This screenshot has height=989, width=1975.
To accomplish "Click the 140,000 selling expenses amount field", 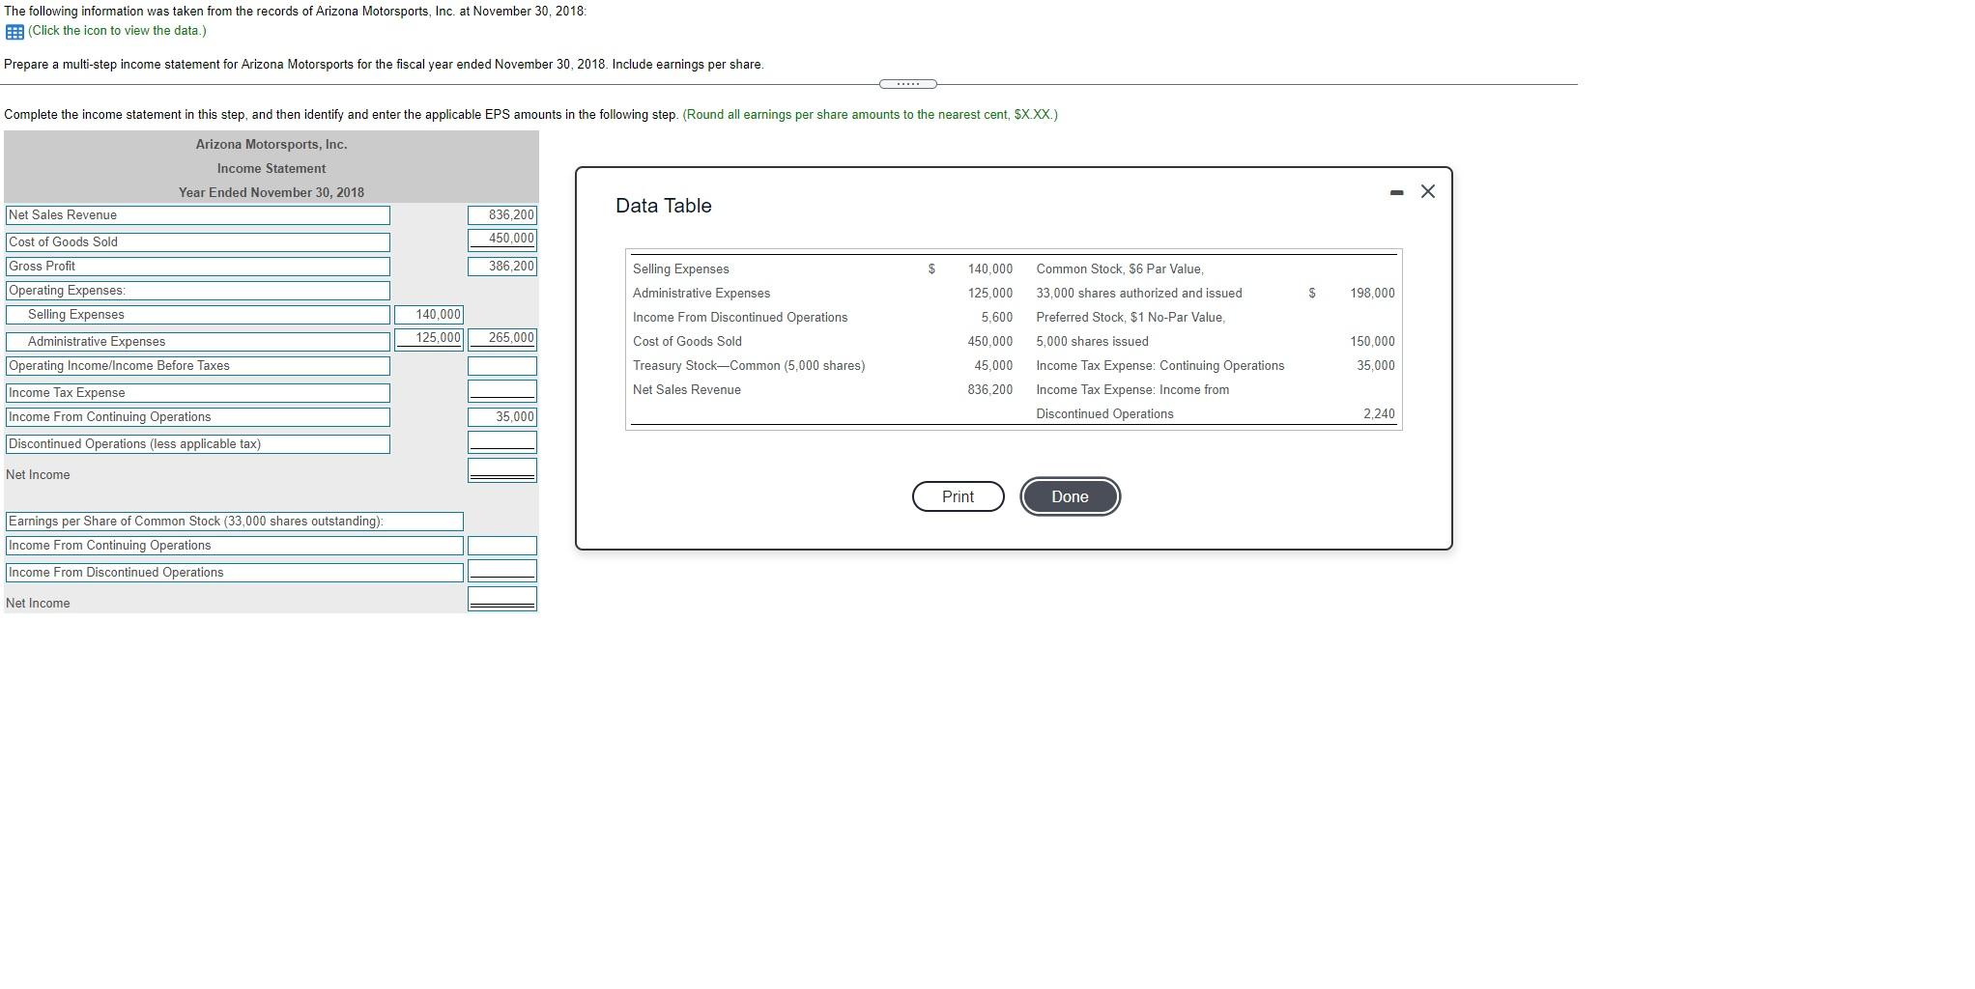I will (x=429, y=315).
